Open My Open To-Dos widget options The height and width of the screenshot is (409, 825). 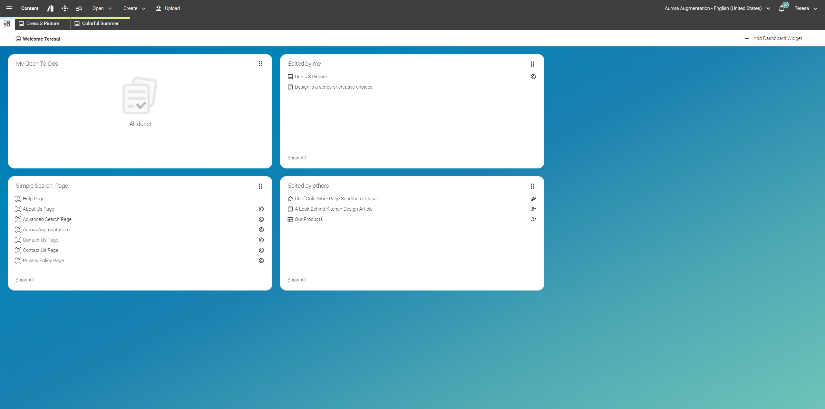click(x=260, y=64)
